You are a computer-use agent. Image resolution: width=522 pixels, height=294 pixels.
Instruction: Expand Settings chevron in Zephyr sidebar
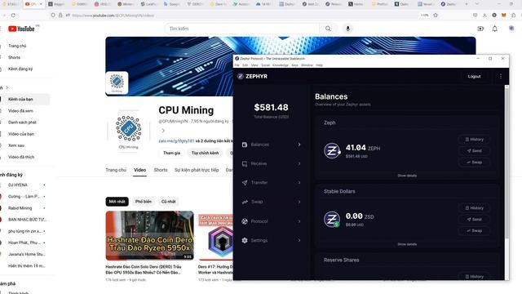pyautogui.click(x=299, y=240)
